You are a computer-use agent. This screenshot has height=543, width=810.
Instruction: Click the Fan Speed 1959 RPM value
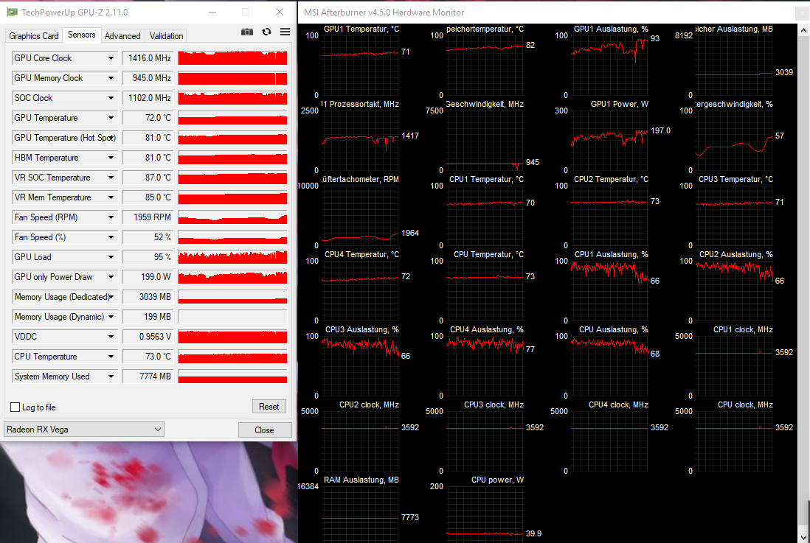pos(148,217)
